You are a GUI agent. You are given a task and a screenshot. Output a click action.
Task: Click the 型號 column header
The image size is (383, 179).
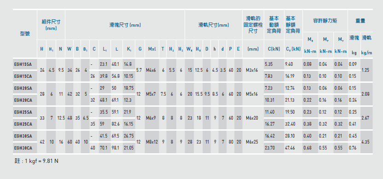tap(25, 34)
